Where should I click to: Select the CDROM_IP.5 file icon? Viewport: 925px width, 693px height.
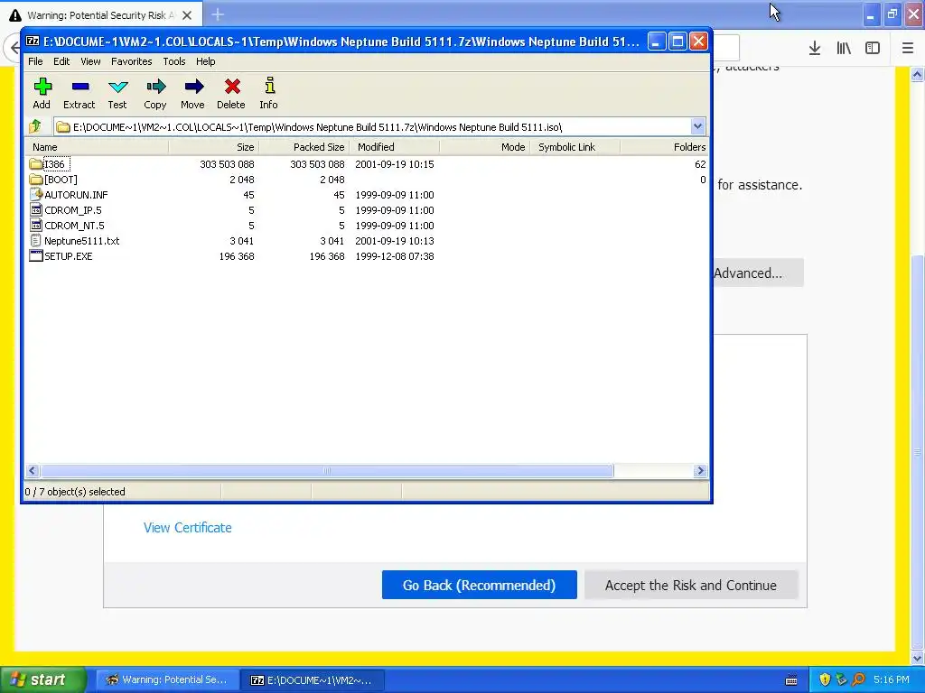tap(36, 209)
